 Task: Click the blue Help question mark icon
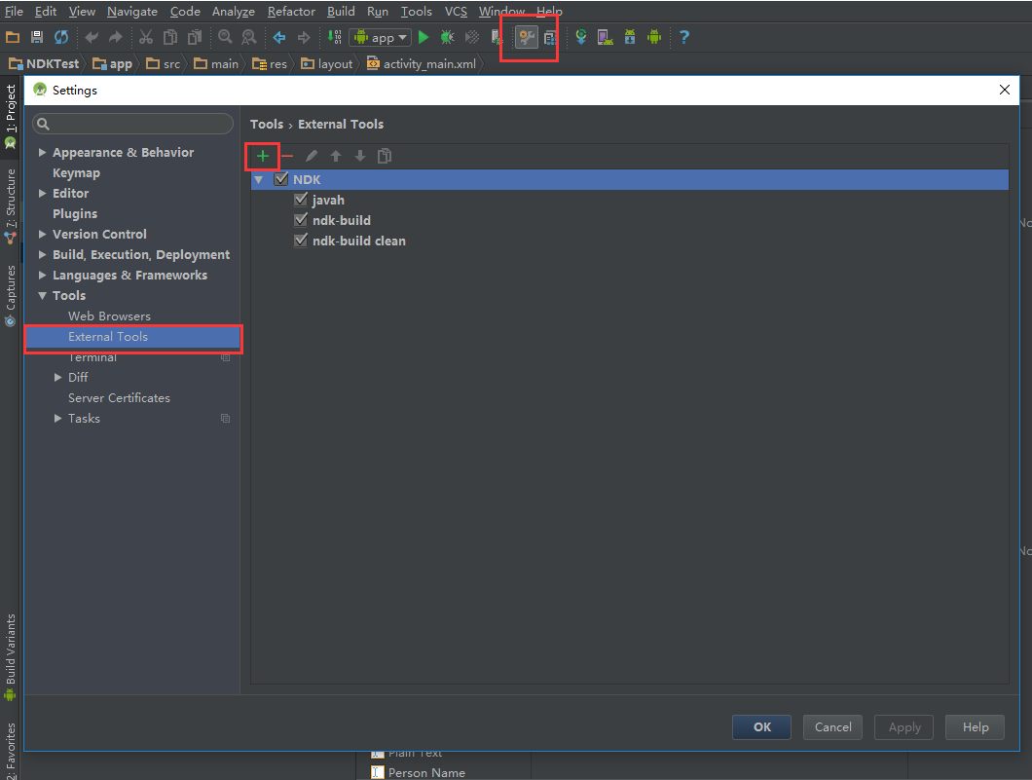click(x=683, y=38)
